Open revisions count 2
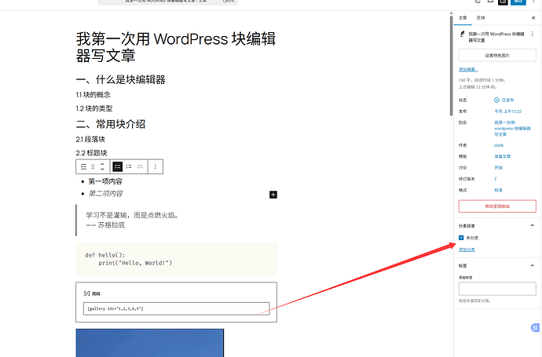 tap(496, 179)
